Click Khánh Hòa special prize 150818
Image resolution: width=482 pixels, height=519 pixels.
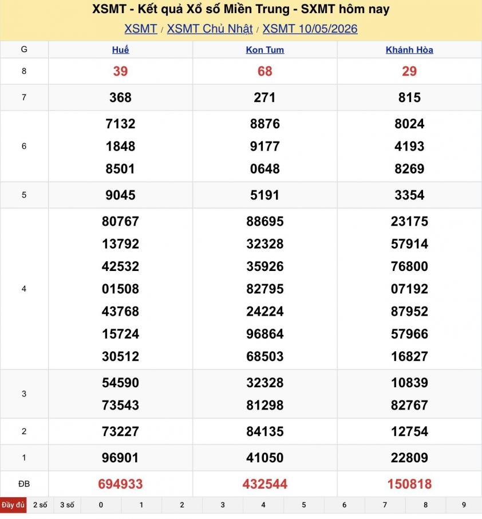pyautogui.click(x=409, y=484)
